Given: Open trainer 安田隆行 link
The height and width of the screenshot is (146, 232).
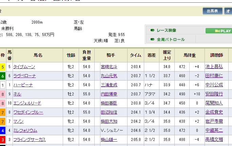Looking at the screenshot, I should click(x=214, y=94).
